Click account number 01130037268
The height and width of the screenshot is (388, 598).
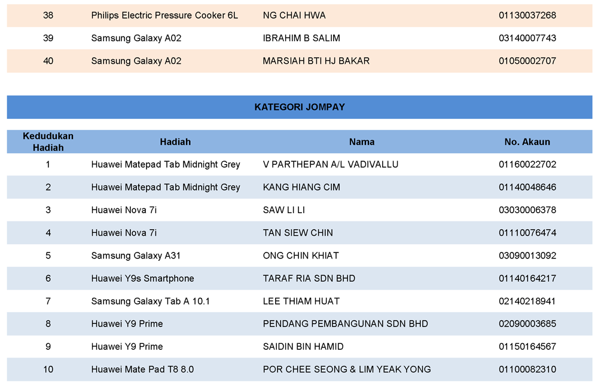pyautogui.click(x=527, y=16)
